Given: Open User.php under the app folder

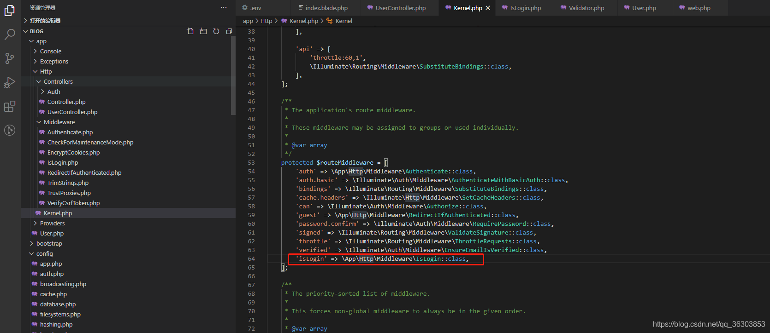Looking at the screenshot, I should coord(128,233).
